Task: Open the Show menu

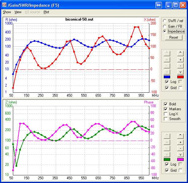Action: click(x=7, y=12)
